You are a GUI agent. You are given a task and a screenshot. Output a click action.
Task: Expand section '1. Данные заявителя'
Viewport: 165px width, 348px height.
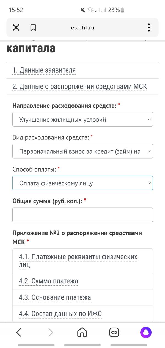[44, 70]
